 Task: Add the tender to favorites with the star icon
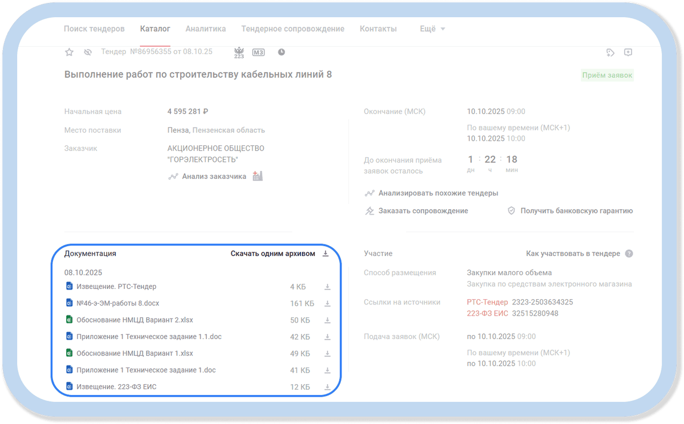pos(69,52)
